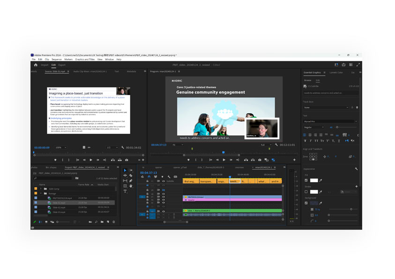Switch to Browse in Essential Graphics
The width and height of the screenshot is (395, 279).
coord(307,80)
